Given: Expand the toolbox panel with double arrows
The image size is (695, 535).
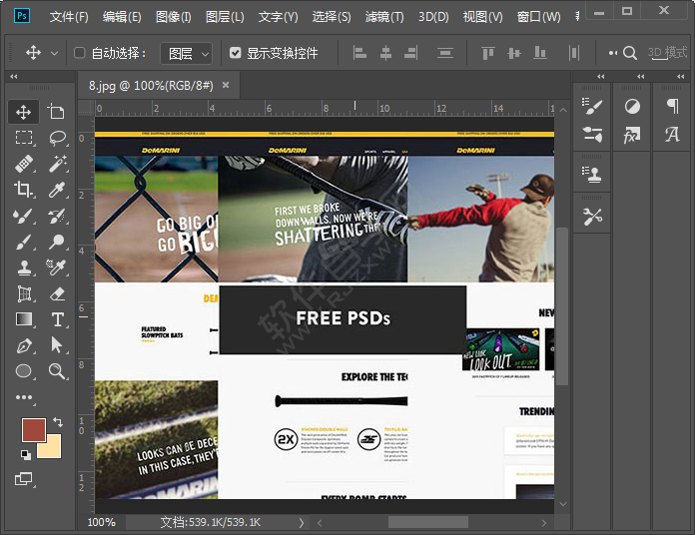Looking at the screenshot, I should 14,76.
